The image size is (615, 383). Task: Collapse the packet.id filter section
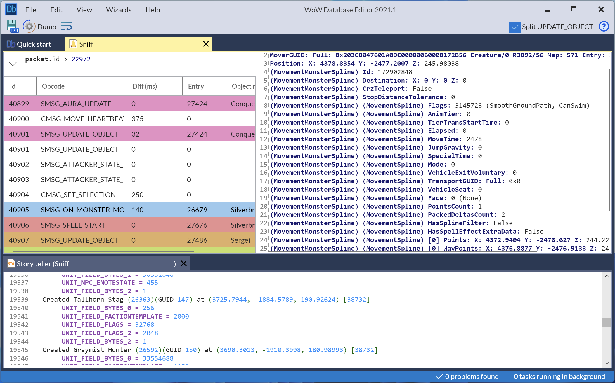click(13, 64)
